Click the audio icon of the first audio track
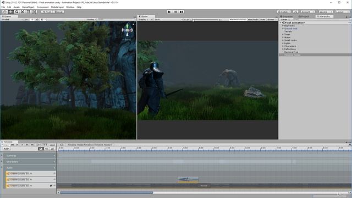The width and height of the screenshot is (352, 198). (8, 174)
